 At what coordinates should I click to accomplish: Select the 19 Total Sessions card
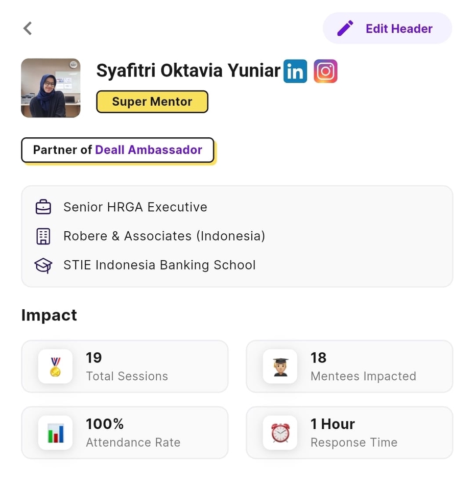pyautogui.click(x=125, y=366)
